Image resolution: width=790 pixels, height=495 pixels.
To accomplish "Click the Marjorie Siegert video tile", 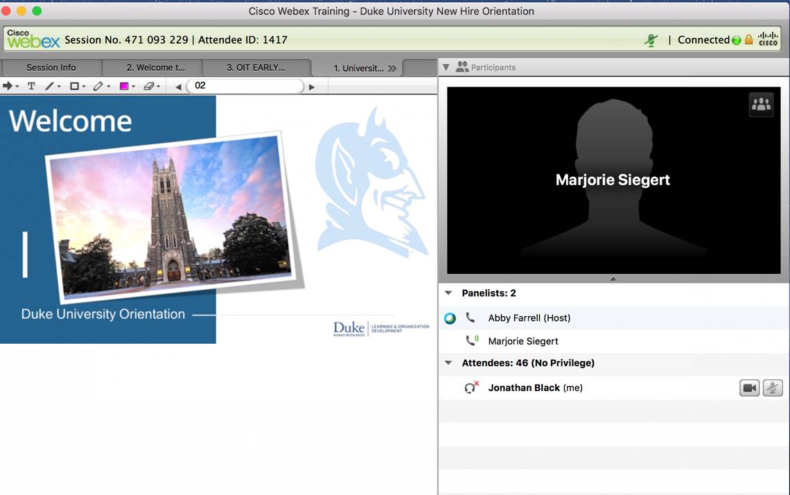I will click(613, 180).
